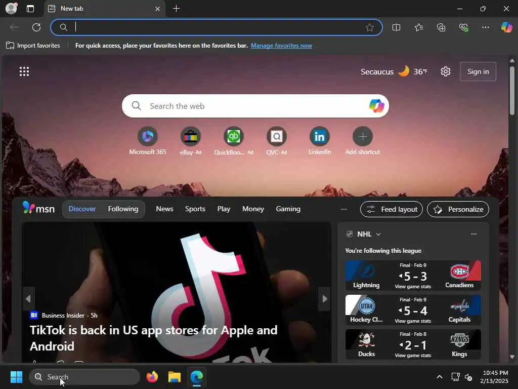Click the Search the web box
518x389 pixels.
tap(255, 106)
